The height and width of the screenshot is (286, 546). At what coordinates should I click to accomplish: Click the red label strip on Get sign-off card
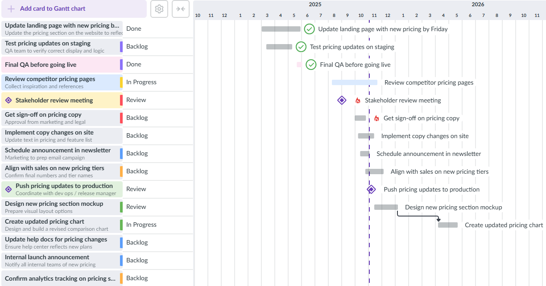(x=121, y=118)
